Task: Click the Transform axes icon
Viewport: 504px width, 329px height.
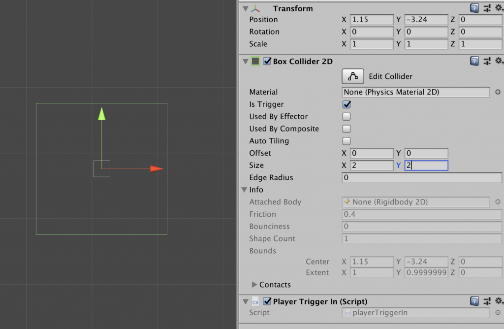Action: (x=255, y=8)
